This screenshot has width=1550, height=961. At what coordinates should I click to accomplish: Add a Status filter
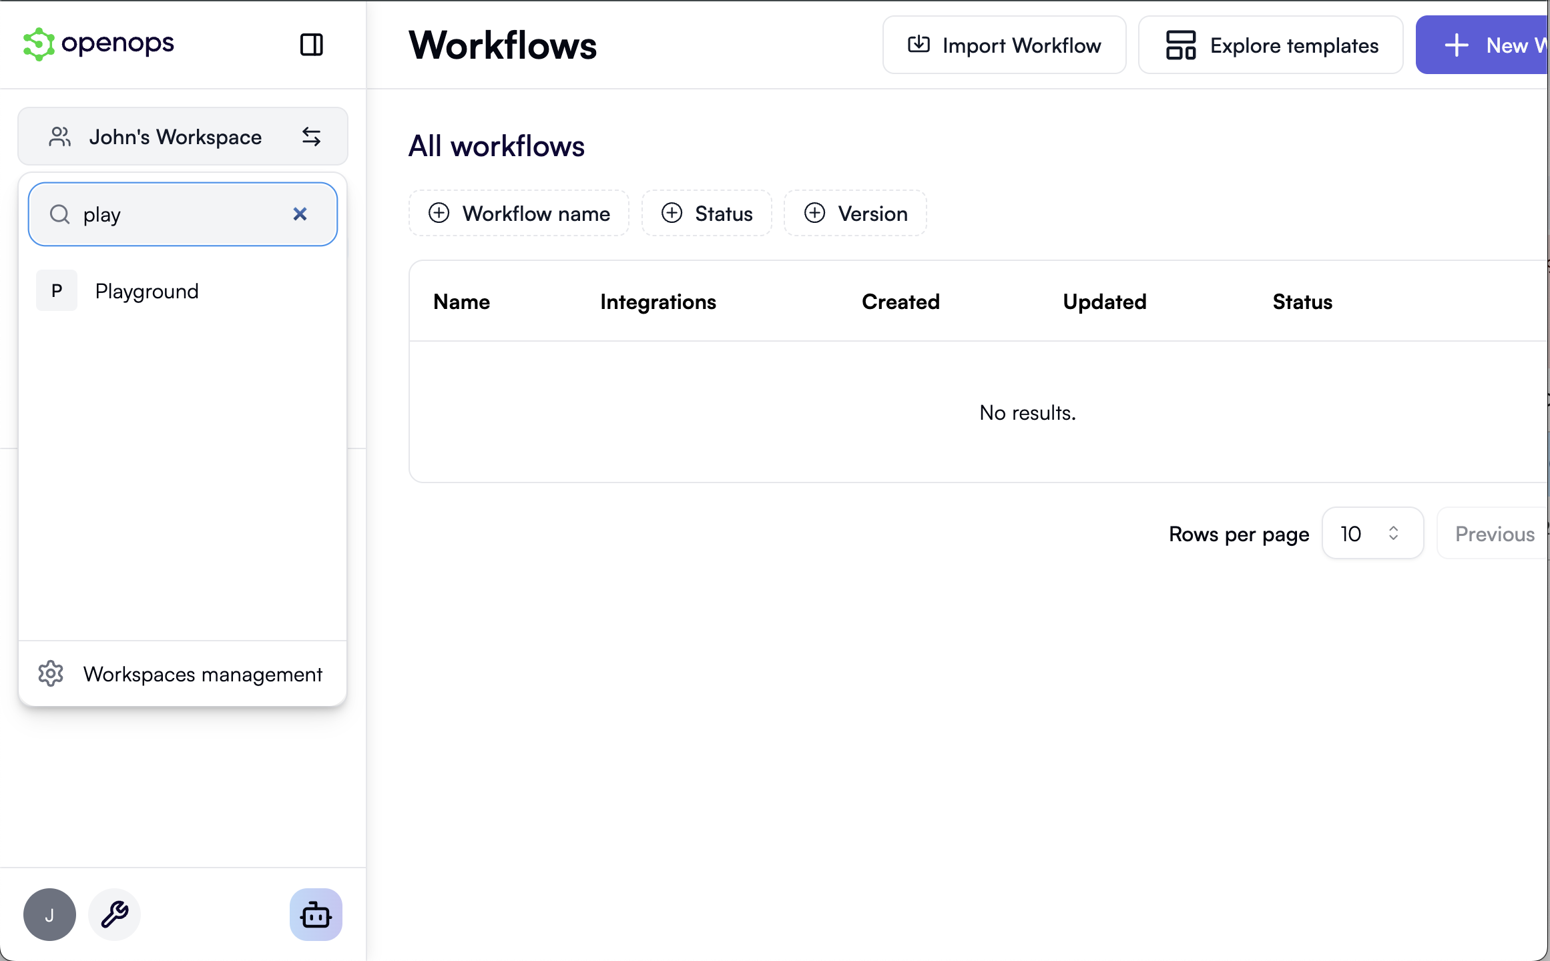coord(707,213)
